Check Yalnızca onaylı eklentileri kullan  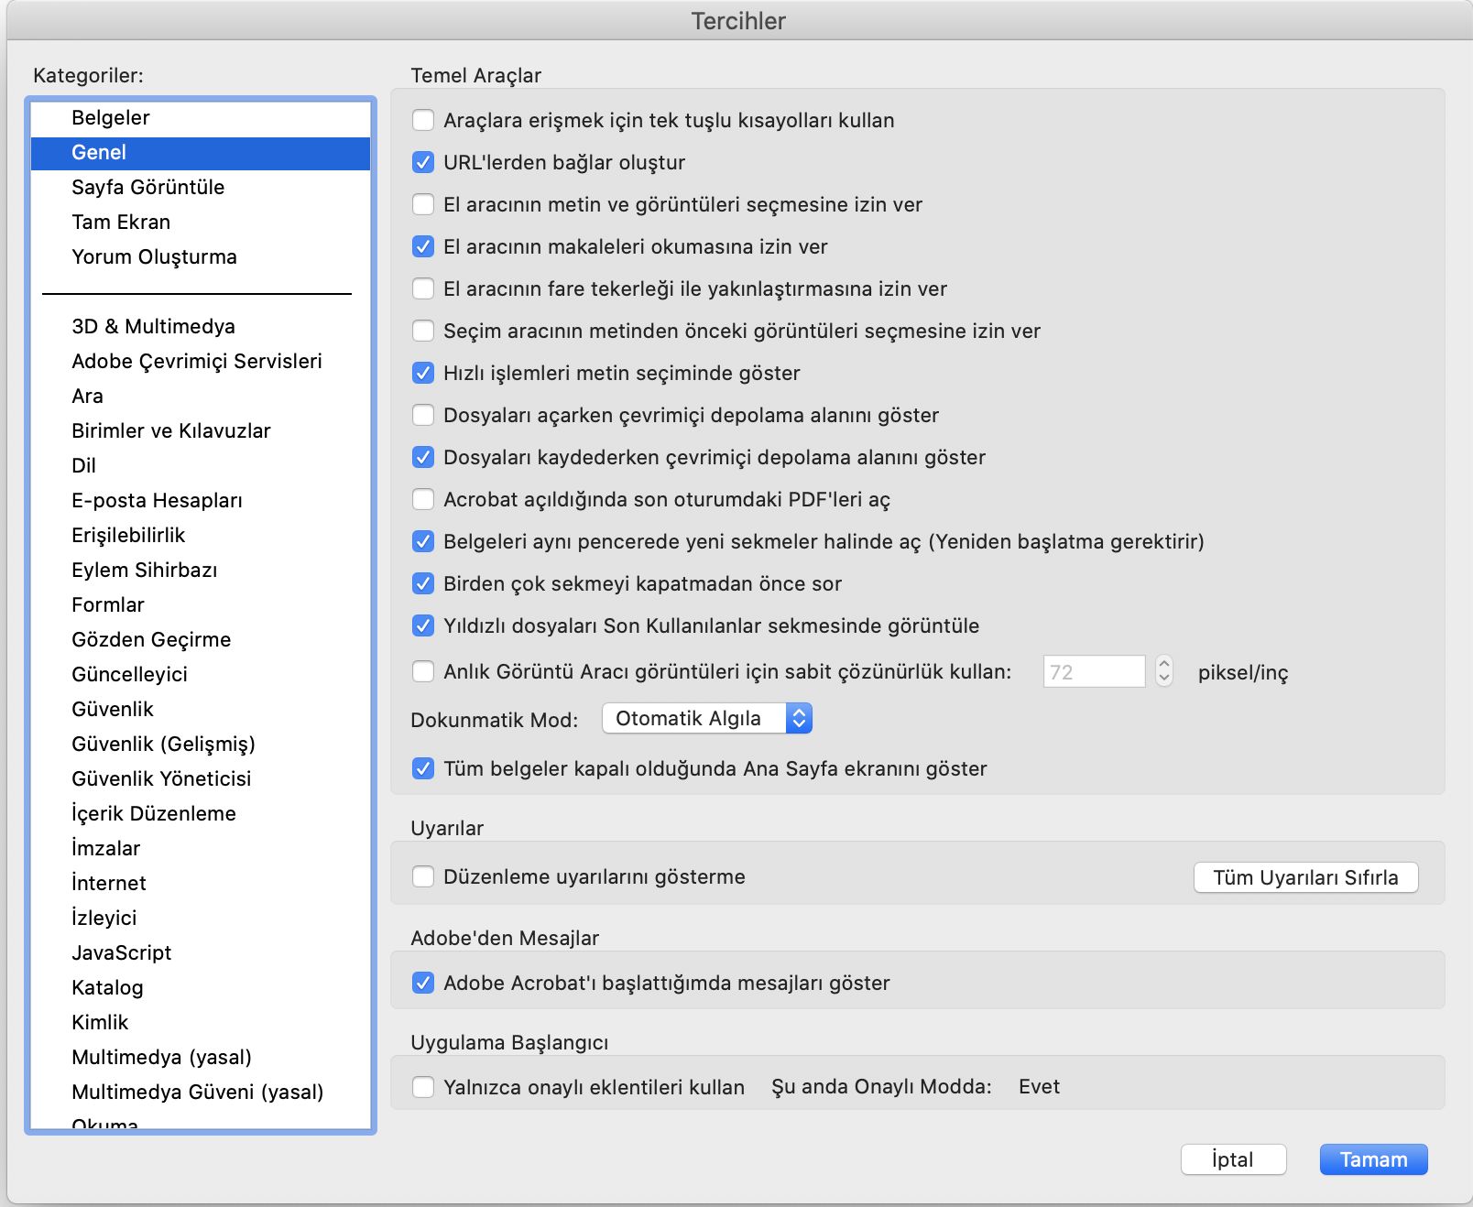pyautogui.click(x=422, y=1087)
